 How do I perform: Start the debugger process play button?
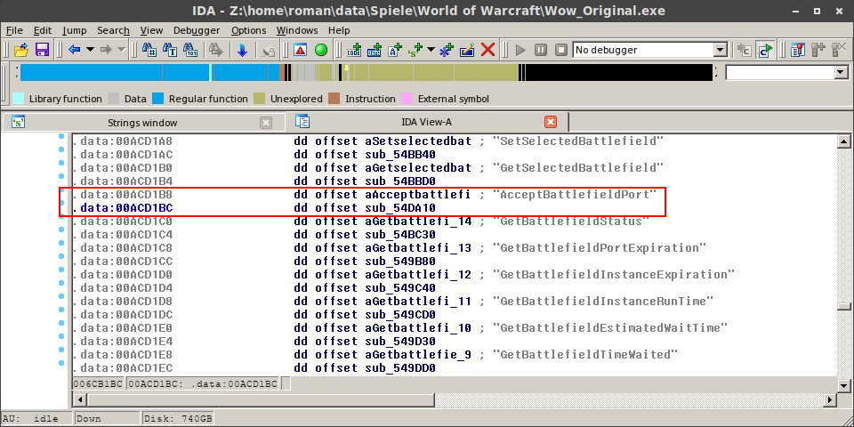pos(520,50)
